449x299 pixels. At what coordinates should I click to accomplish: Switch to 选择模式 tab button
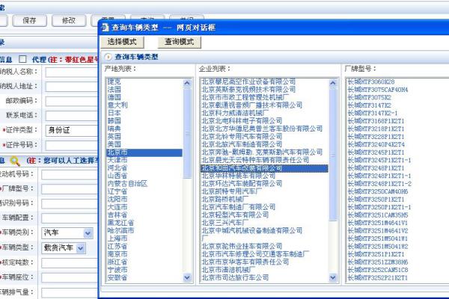(x=122, y=42)
